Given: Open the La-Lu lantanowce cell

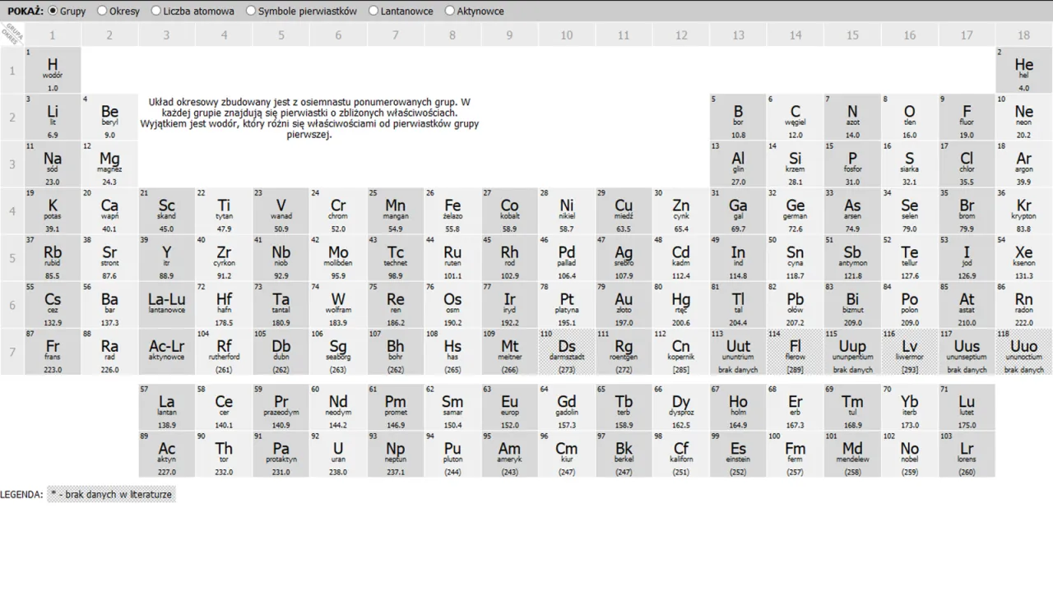Looking at the screenshot, I should pyautogui.click(x=167, y=305).
